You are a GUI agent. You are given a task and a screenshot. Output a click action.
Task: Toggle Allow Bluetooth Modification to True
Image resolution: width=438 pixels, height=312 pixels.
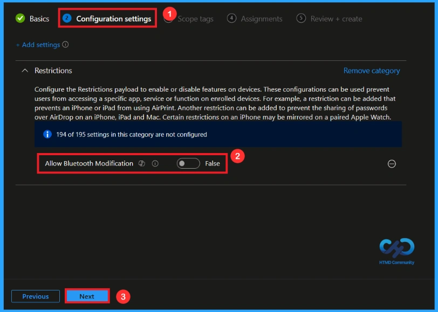(x=188, y=163)
